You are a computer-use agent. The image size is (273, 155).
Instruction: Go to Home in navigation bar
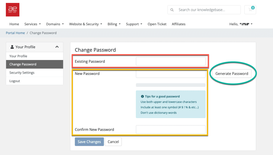point(14,24)
